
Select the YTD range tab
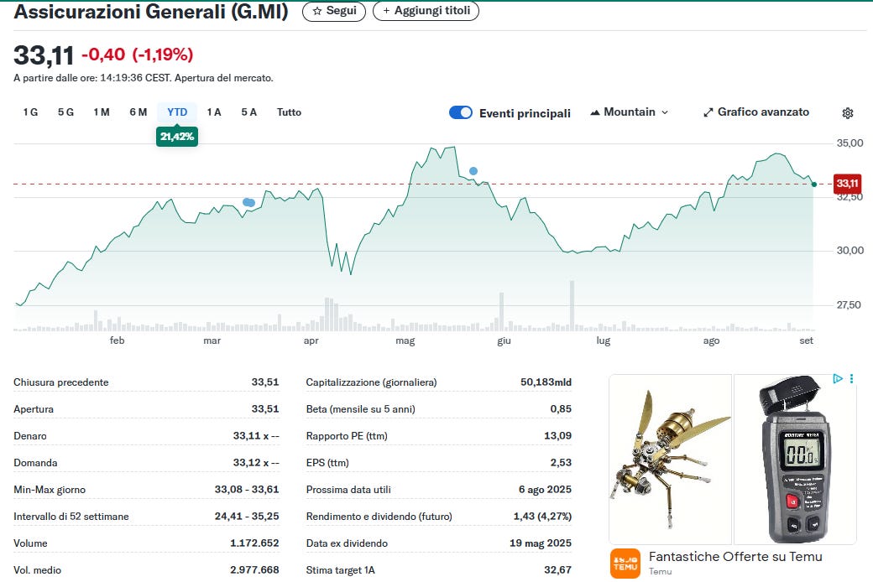(177, 112)
